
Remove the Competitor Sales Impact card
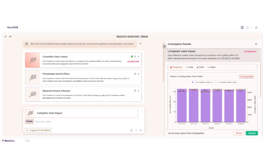point(138,56)
